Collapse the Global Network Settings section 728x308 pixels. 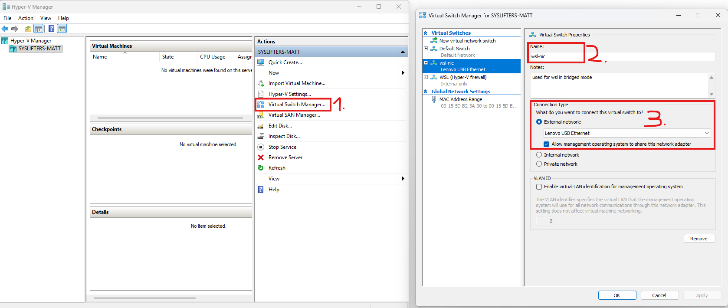(x=426, y=92)
